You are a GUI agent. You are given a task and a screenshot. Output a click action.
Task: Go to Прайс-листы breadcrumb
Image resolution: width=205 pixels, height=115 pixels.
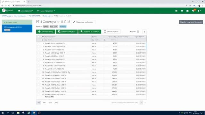(47, 16)
